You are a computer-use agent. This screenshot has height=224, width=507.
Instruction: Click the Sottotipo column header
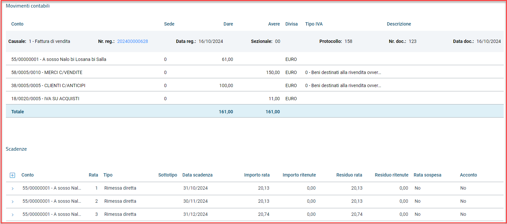point(167,175)
